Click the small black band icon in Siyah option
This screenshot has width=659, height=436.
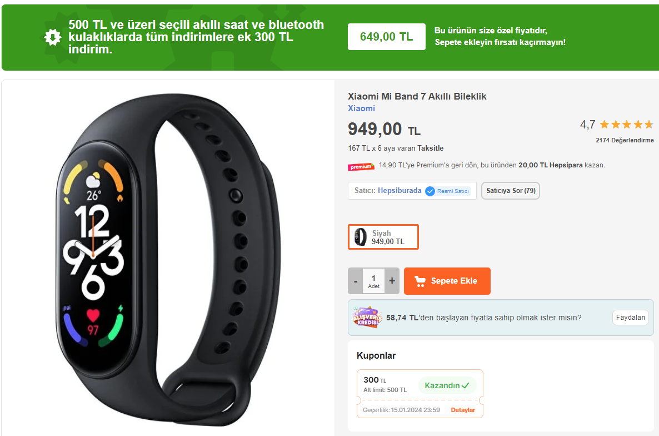pyautogui.click(x=360, y=237)
